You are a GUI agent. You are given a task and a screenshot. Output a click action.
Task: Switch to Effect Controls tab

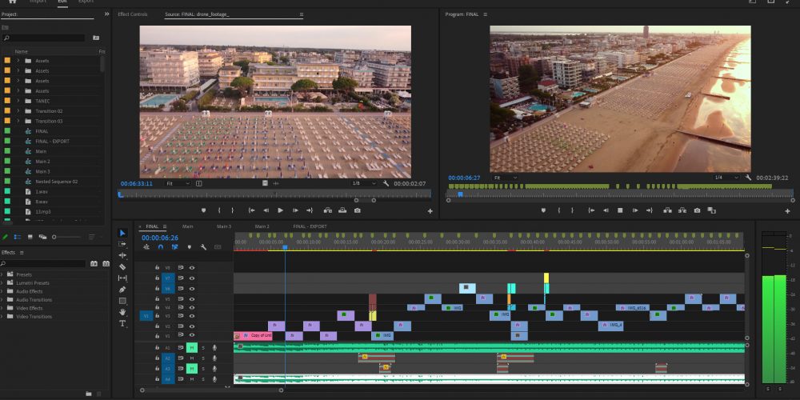[x=132, y=14]
